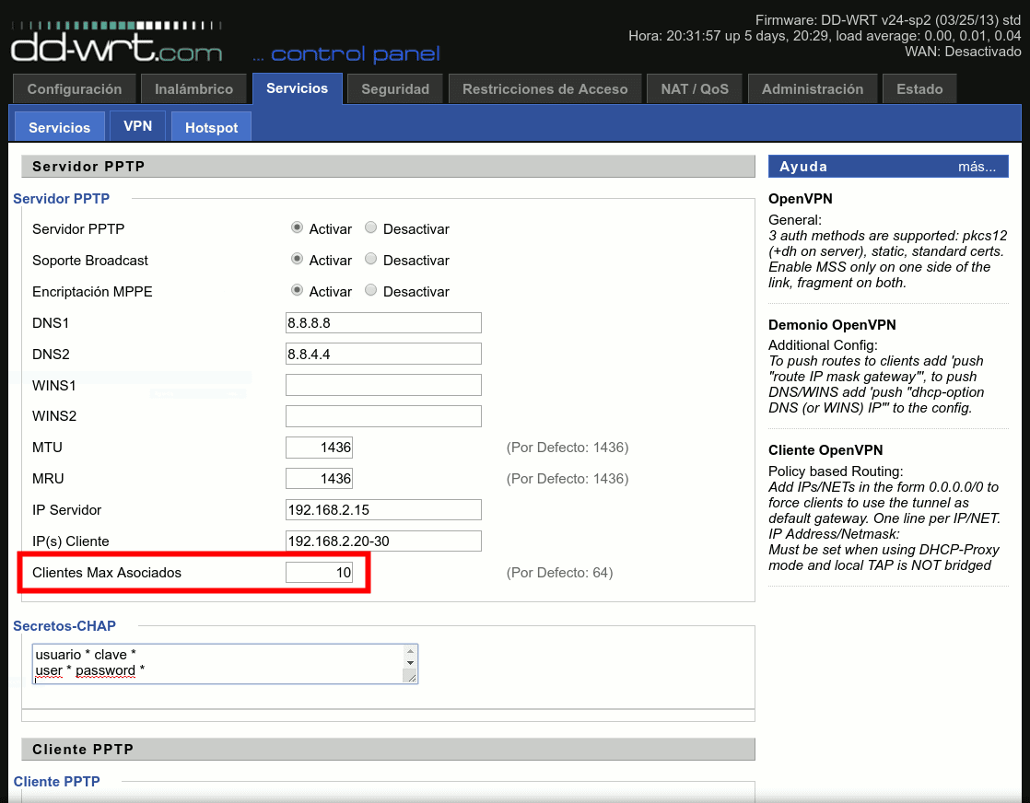Open the 'más...' help link
1030x803 pixels.
click(977, 167)
